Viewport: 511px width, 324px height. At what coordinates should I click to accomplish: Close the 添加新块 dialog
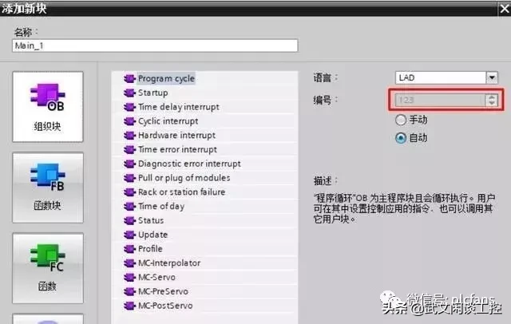click(505, 9)
